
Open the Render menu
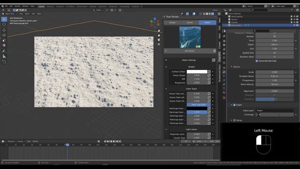coord(17,6)
